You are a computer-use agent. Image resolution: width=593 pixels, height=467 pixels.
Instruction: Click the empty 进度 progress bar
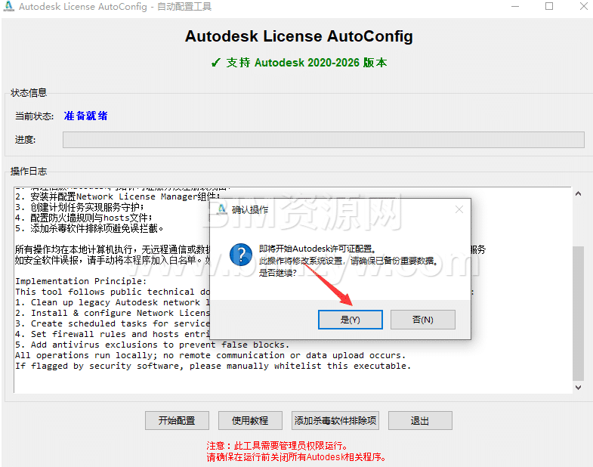click(323, 140)
